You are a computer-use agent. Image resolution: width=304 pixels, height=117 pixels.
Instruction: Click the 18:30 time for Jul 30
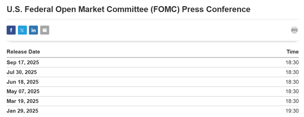click(292, 72)
